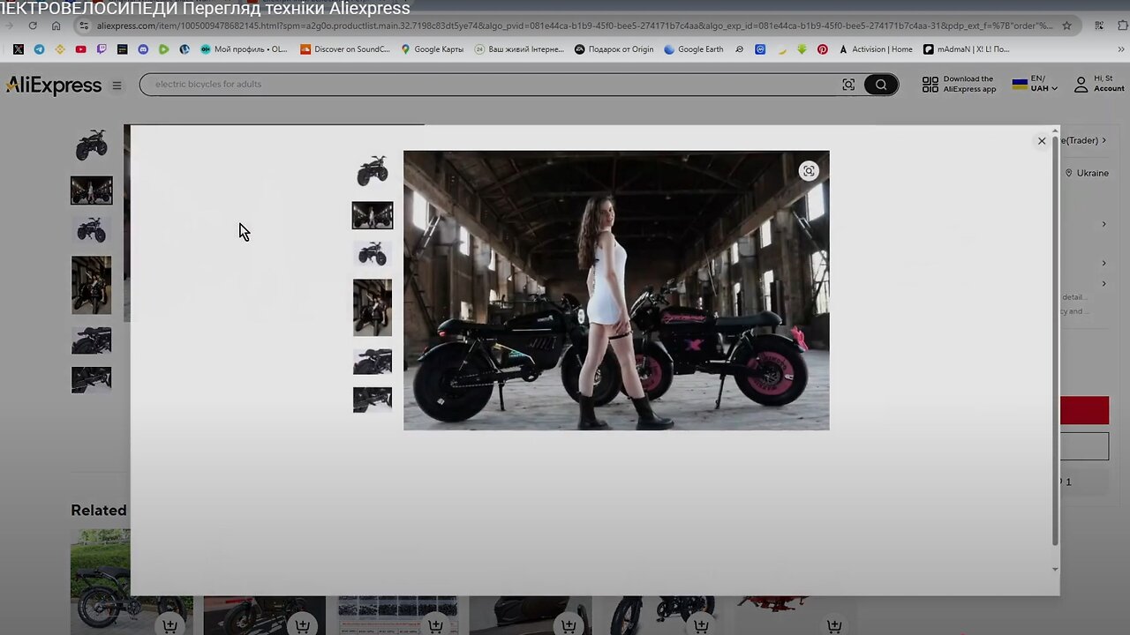
Task: Open the AliExpress home logo
Action: tap(54, 85)
